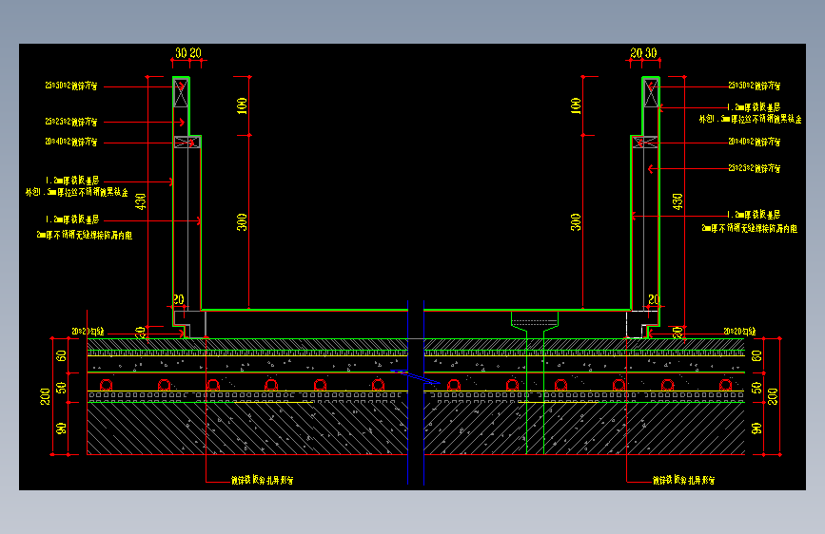
Task: Click the right "60" floor layer dimension
Action: click(x=756, y=355)
